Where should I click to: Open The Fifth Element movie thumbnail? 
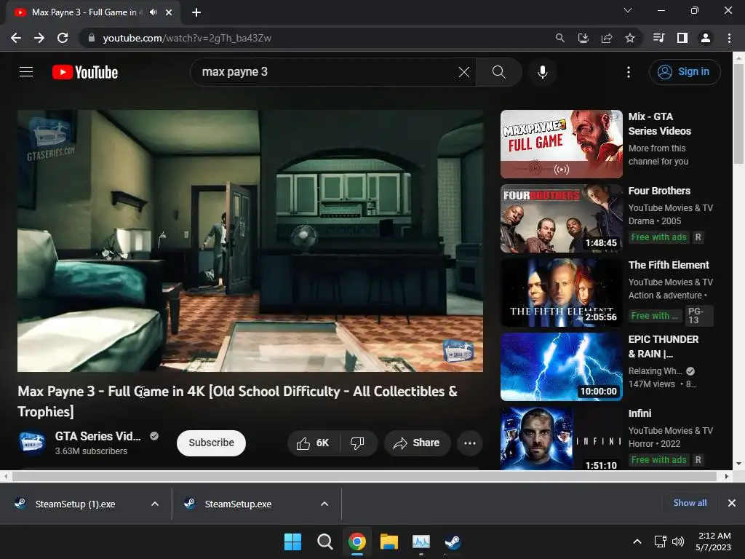561,293
